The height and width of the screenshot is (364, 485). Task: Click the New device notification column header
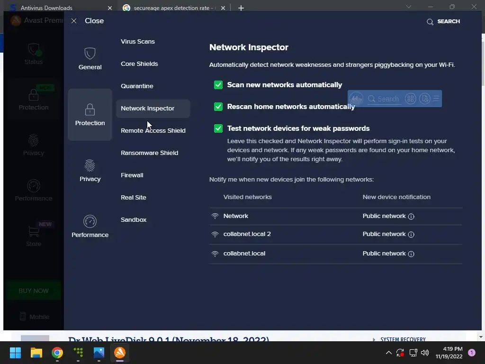click(396, 197)
